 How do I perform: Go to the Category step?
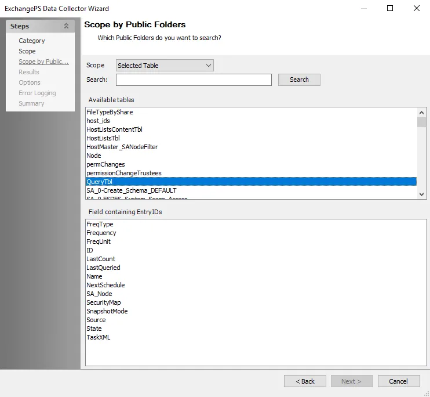32,41
